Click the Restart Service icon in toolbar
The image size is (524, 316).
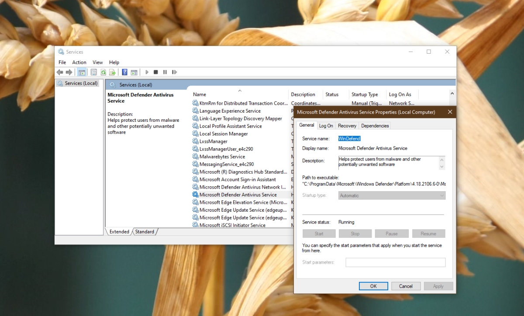tap(174, 72)
